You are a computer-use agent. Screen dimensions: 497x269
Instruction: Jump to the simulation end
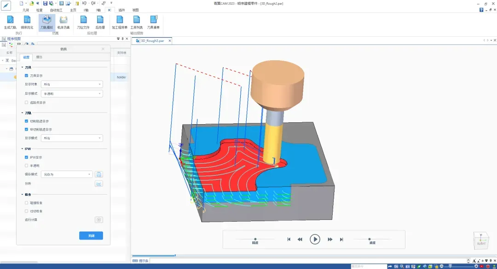[341, 239]
